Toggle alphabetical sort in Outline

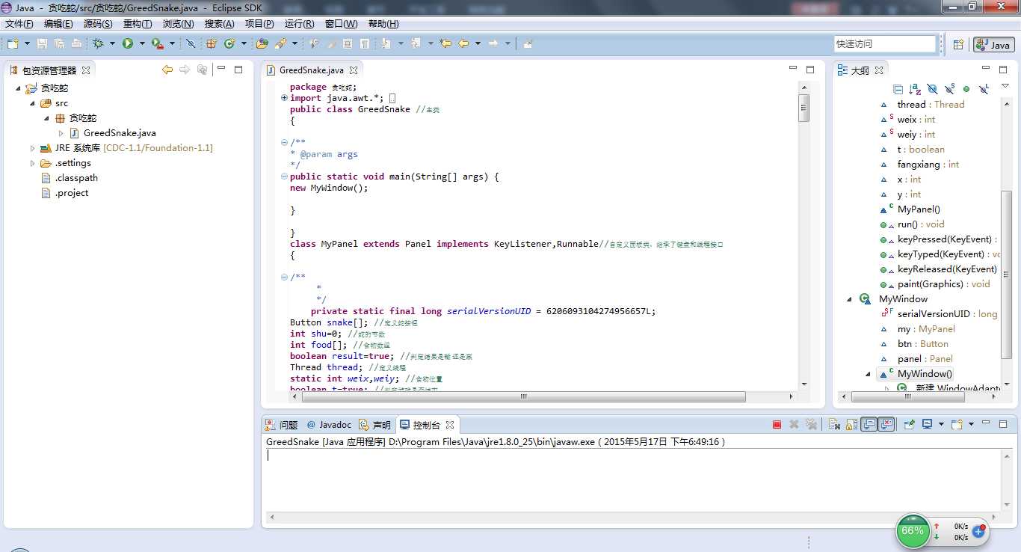(x=914, y=89)
